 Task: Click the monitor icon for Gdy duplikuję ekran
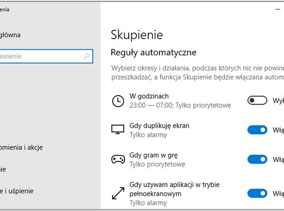pyautogui.click(x=117, y=130)
